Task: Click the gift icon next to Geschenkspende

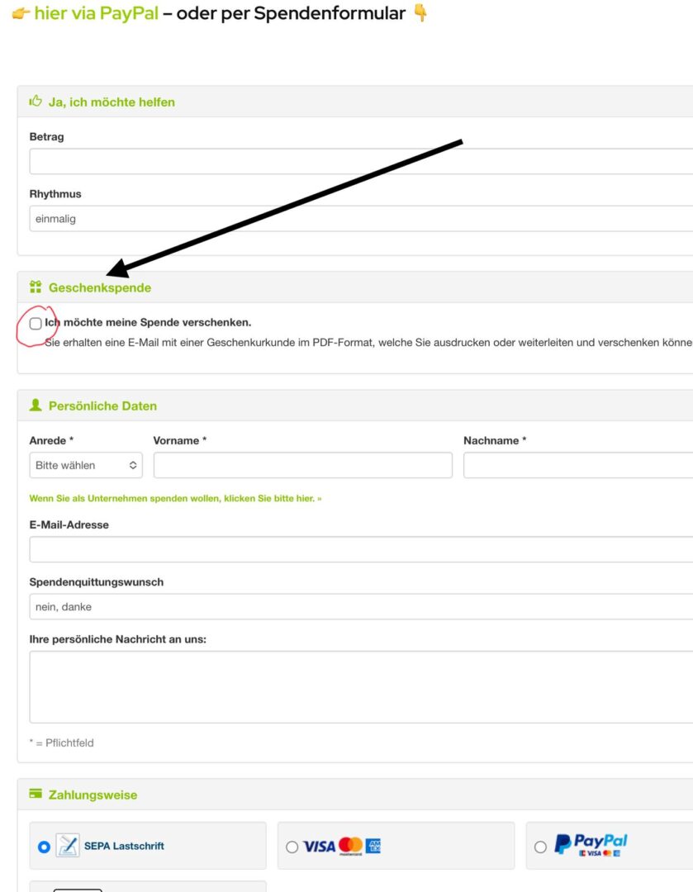Action: point(36,287)
